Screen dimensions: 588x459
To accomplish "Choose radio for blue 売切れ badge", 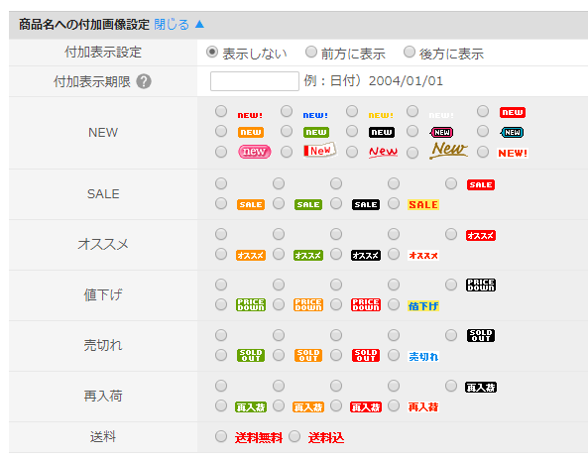I will (x=394, y=355).
